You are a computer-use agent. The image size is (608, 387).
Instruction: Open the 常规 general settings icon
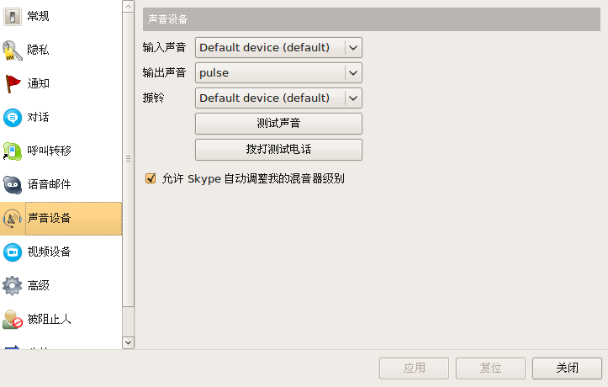[x=13, y=17]
